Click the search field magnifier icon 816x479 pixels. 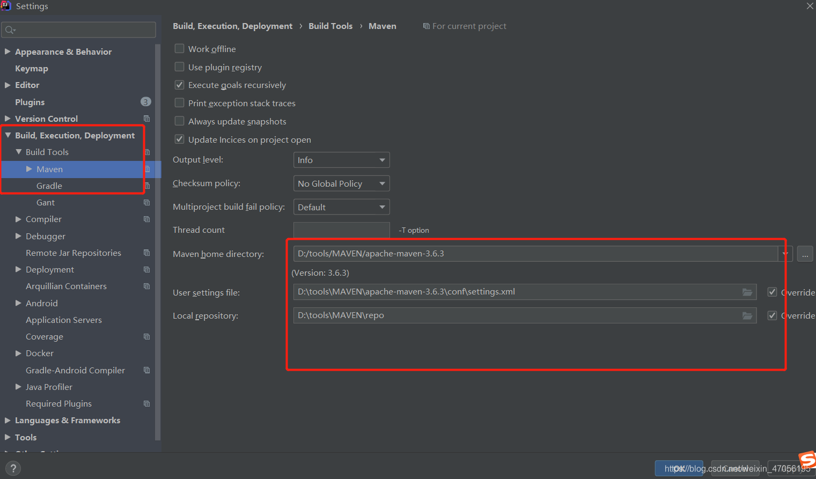pos(10,30)
